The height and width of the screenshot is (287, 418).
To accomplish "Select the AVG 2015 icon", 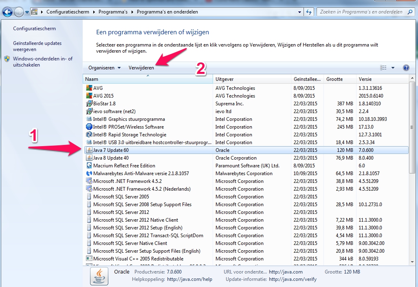I will tap(89, 96).
